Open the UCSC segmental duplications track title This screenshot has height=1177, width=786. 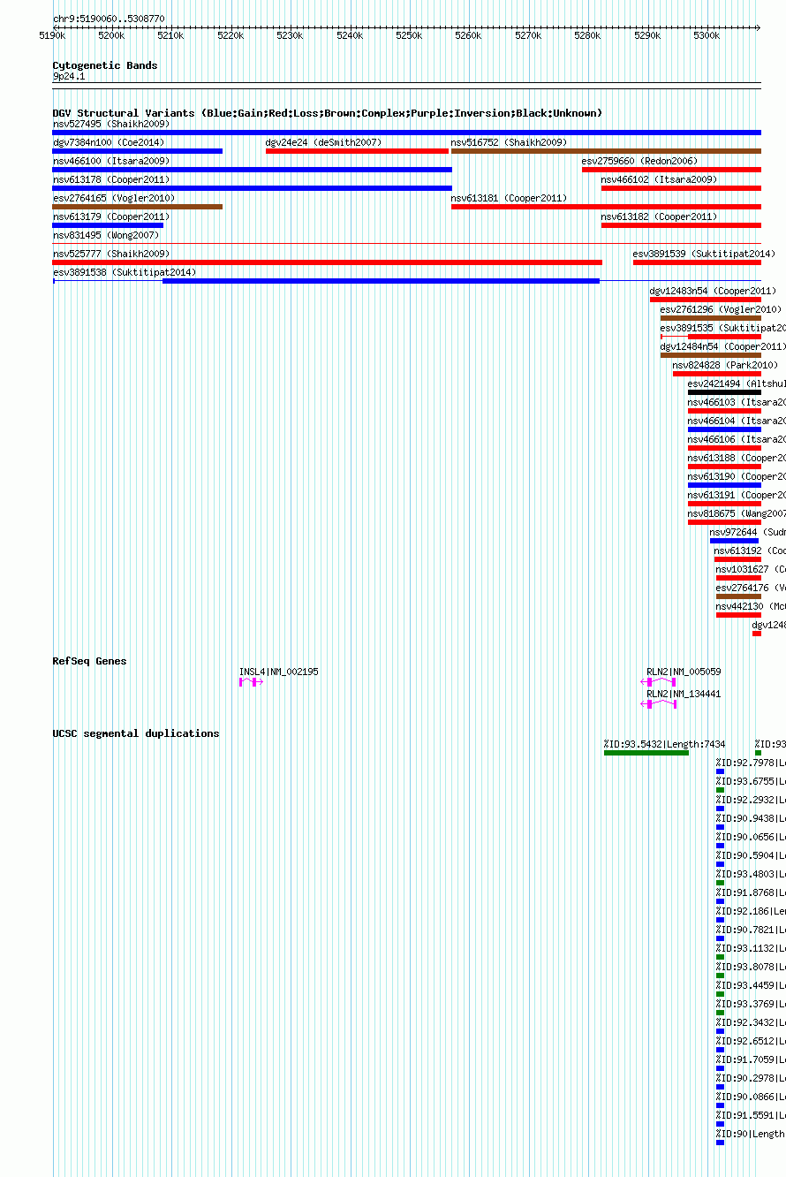click(x=136, y=733)
